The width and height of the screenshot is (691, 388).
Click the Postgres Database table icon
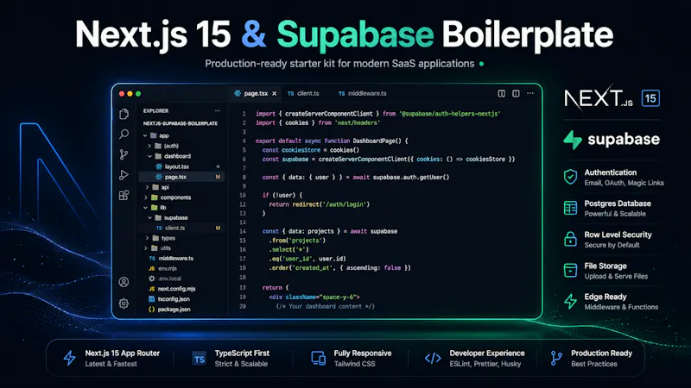[570, 208]
